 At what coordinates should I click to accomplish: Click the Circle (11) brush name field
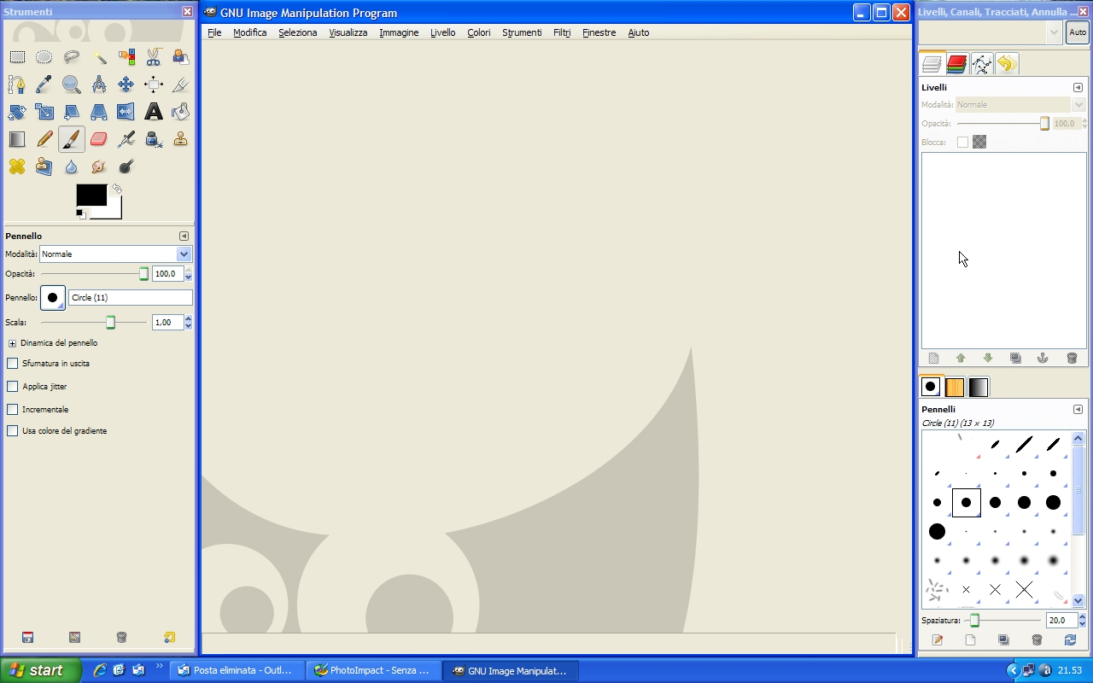tap(131, 298)
